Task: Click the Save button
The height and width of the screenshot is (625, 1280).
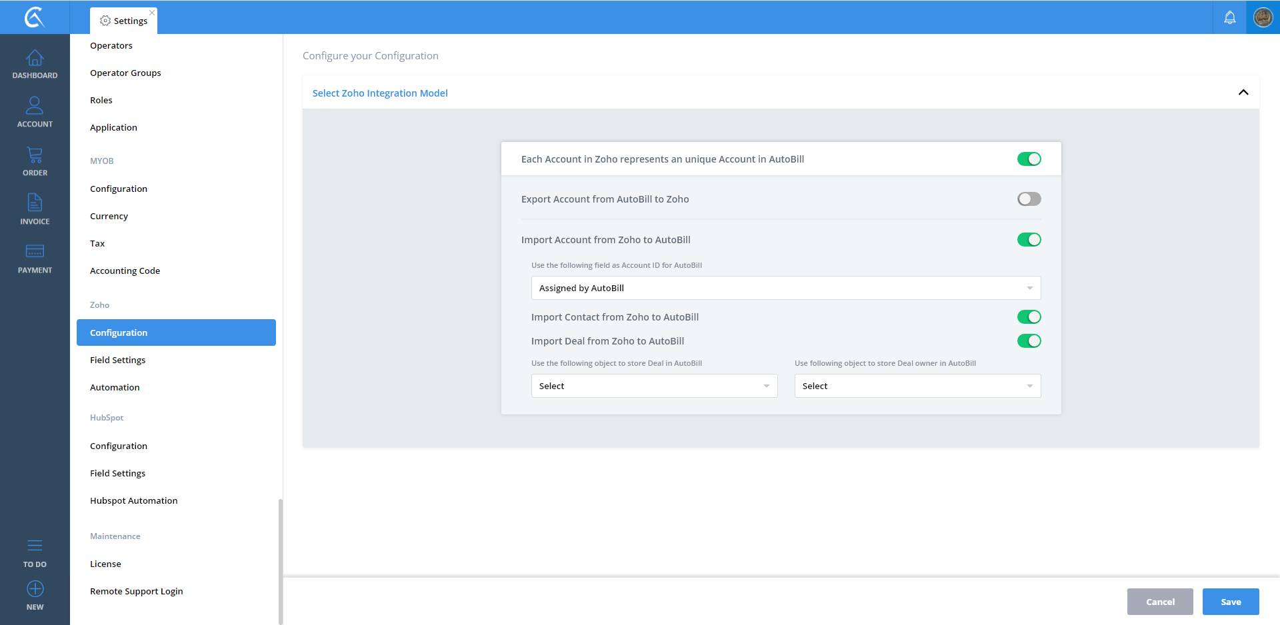Action: 1230,602
